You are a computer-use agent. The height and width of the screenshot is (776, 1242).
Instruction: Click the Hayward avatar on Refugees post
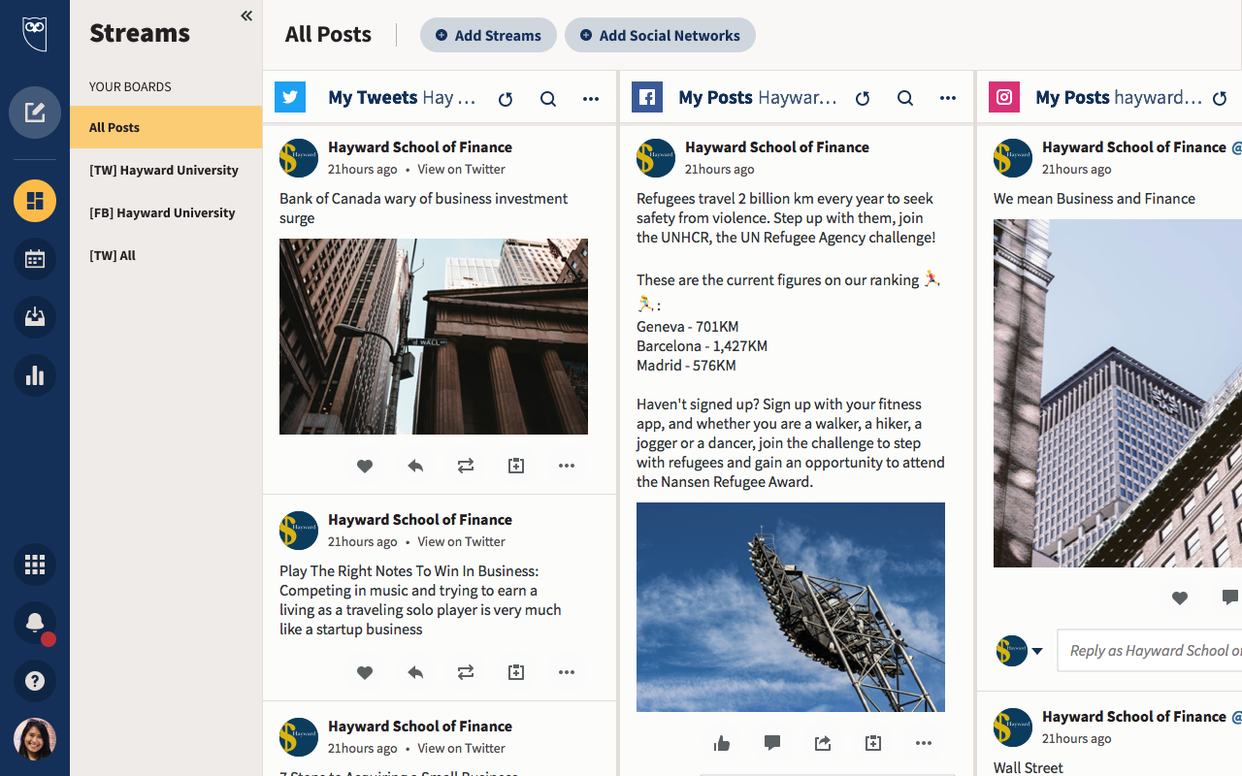click(x=656, y=157)
